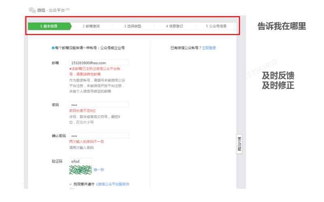Screen dimensions: 324x202
Task: Click the 两次输入的密码不一致 error text
Action: (87, 142)
